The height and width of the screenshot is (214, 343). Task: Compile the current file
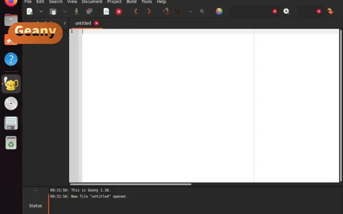coord(166,11)
